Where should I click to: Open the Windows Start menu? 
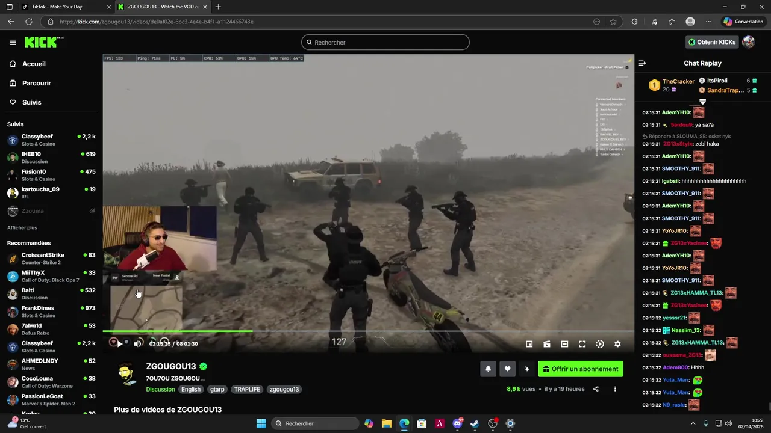tap(261, 423)
